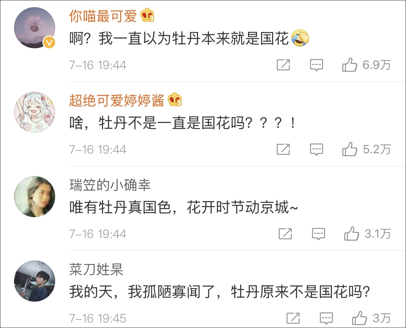Repost the comment by 超绝可爱婷婷酱
Image resolution: width=406 pixels, height=328 pixels.
[x=283, y=150]
